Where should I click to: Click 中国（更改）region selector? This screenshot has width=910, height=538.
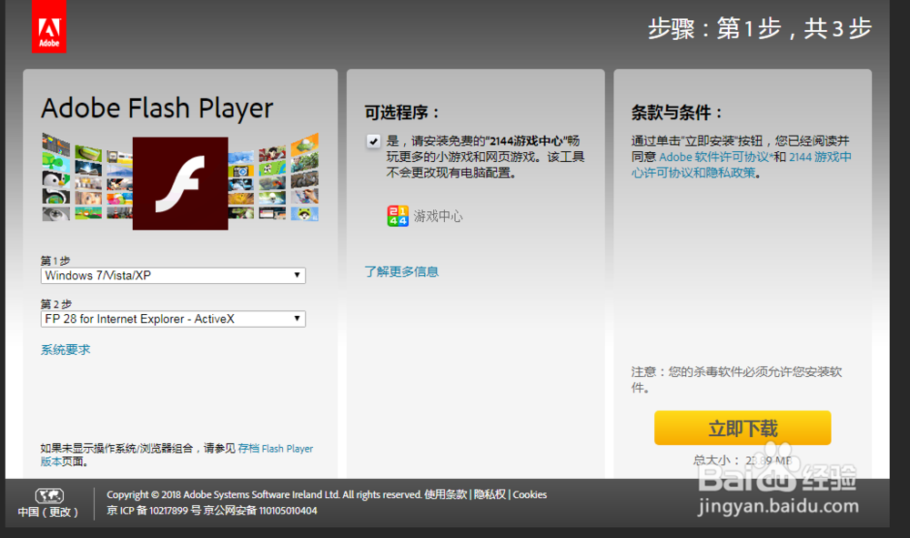coord(48,512)
